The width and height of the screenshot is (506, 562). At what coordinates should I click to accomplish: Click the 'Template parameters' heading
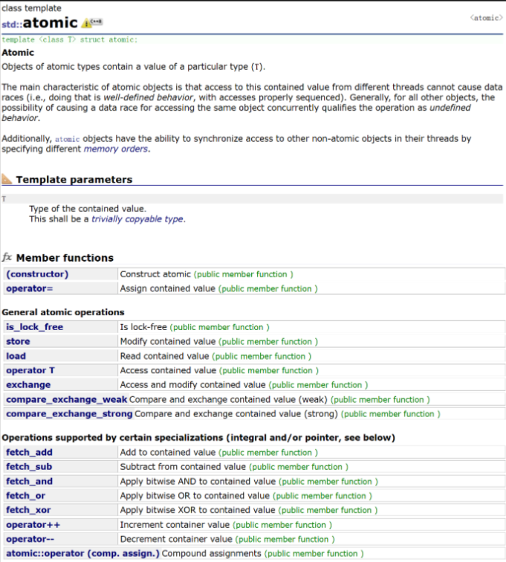(74, 179)
